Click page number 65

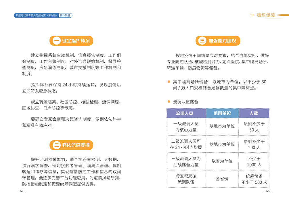pyautogui.click(x=267, y=191)
